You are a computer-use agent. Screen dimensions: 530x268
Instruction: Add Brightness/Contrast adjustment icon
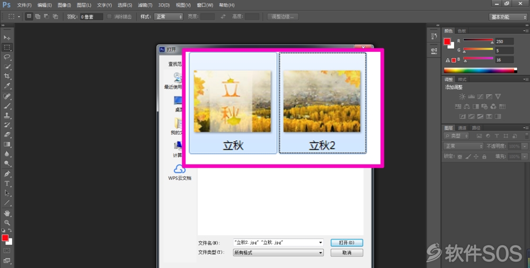pos(462,96)
